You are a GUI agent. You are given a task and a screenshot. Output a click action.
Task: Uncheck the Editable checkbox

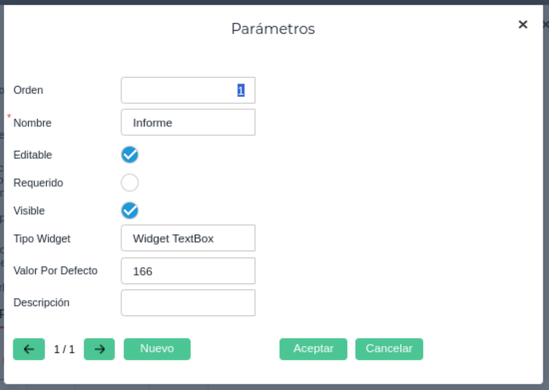(x=130, y=155)
